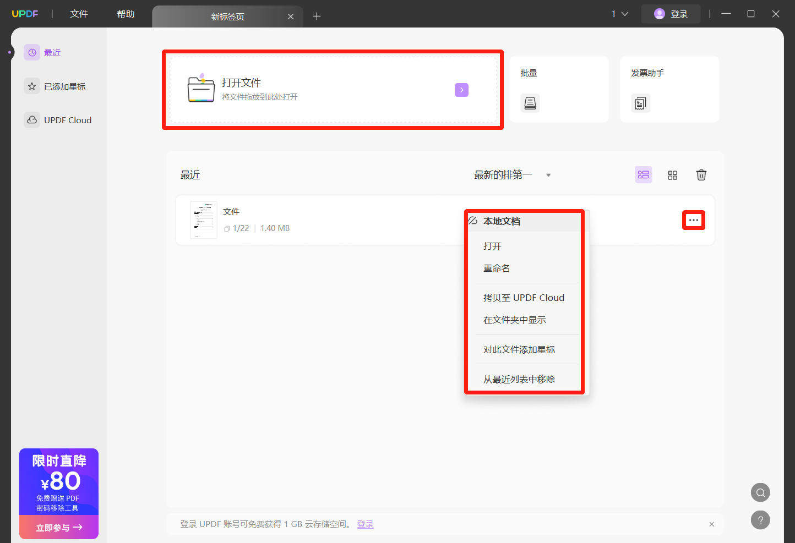Open the three-dot more options button
The width and height of the screenshot is (795, 543).
(x=694, y=220)
